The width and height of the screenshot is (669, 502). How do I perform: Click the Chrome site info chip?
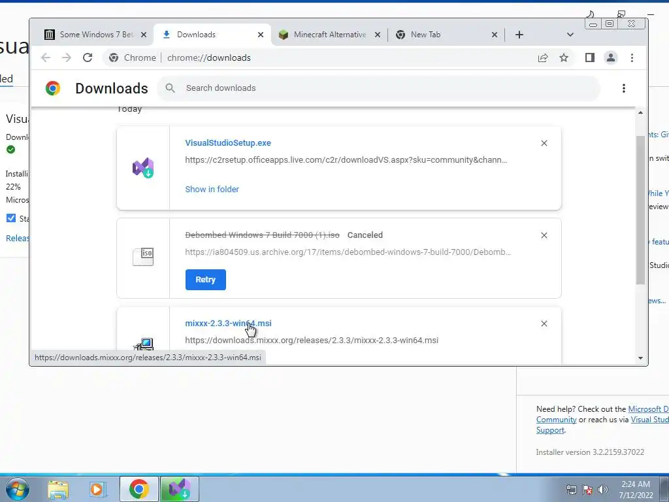point(133,58)
